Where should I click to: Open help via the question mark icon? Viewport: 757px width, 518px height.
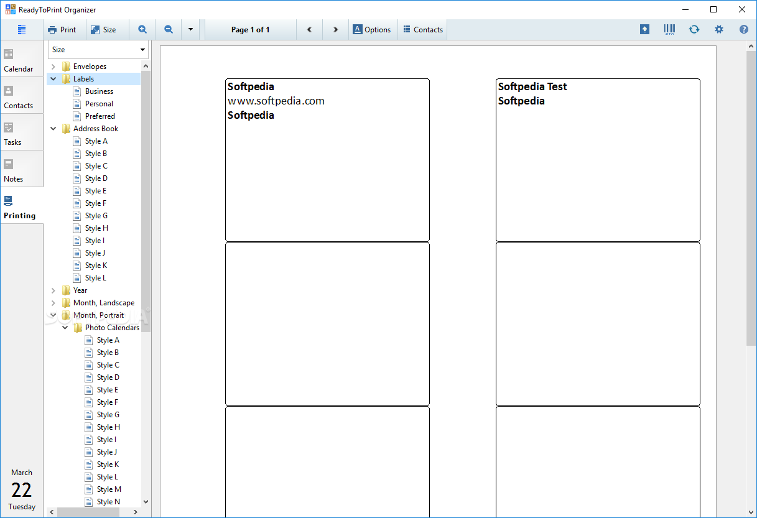coord(744,29)
